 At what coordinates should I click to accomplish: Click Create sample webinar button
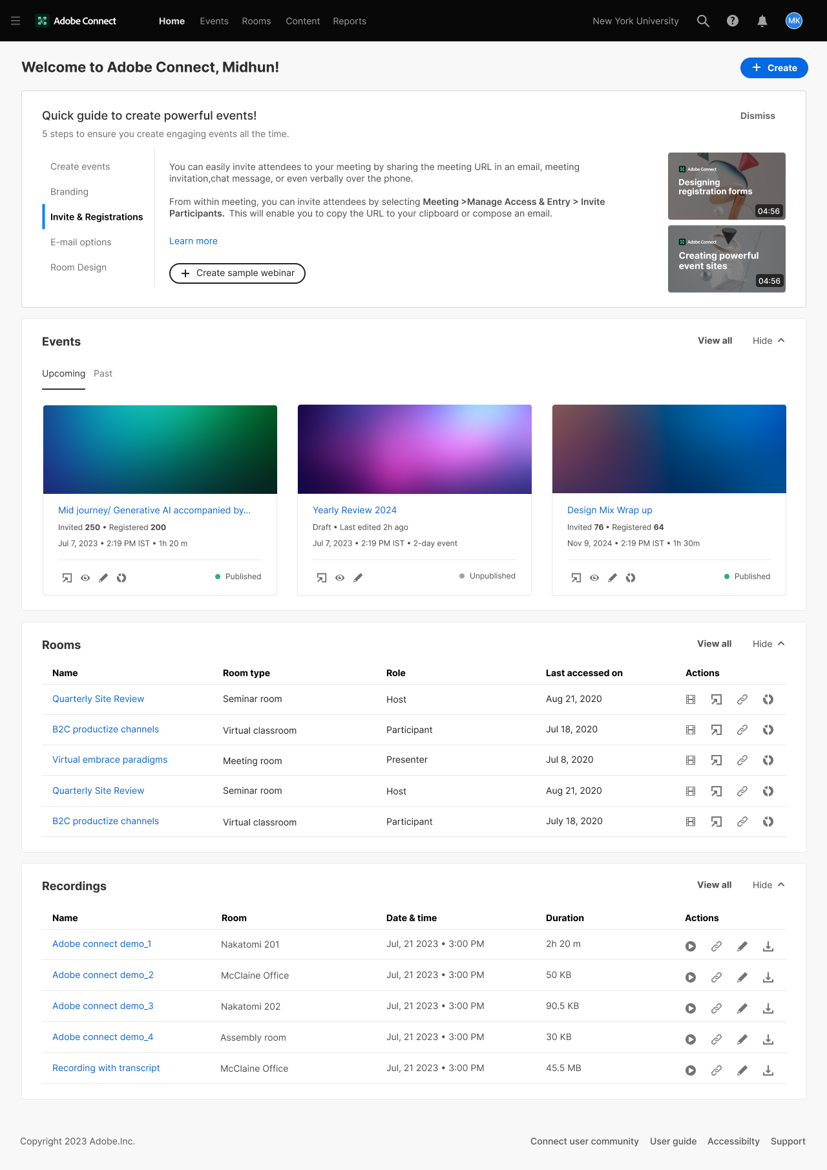237,273
